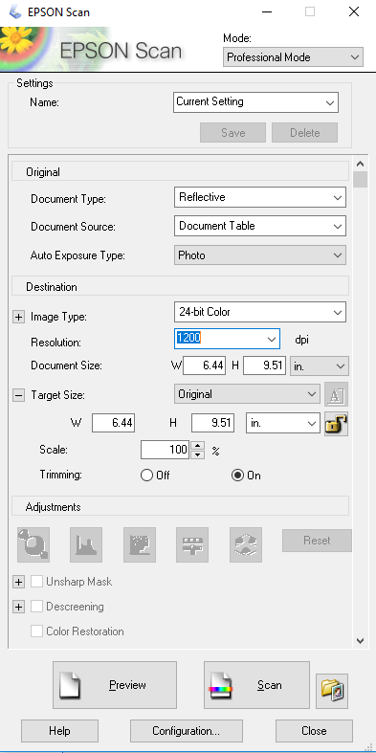Toggle the Unsharp Mask checkbox
This screenshot has width=376, height=753.
pos(36,582)
